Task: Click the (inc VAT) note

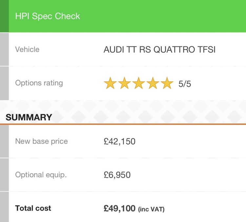Action: 151,209
